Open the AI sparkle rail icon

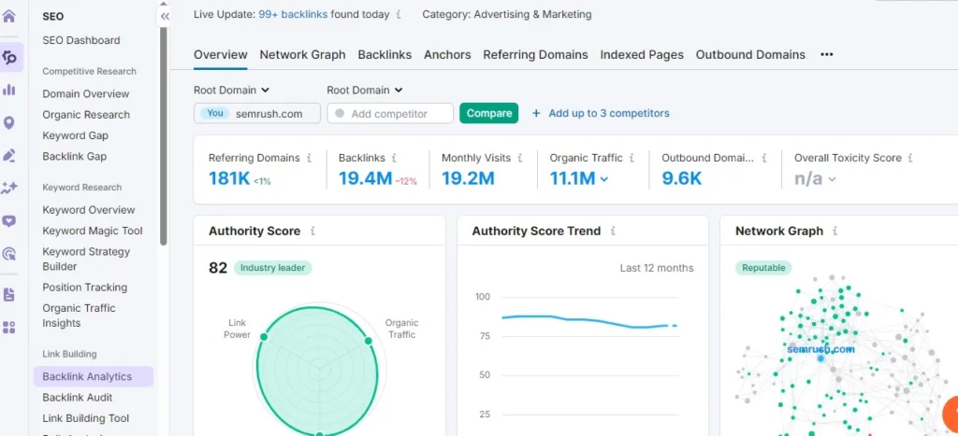tap(9, 189)
